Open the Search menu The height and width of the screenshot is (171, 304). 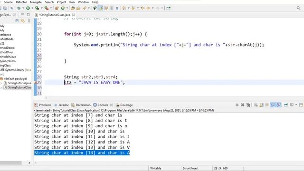point(49,2)
